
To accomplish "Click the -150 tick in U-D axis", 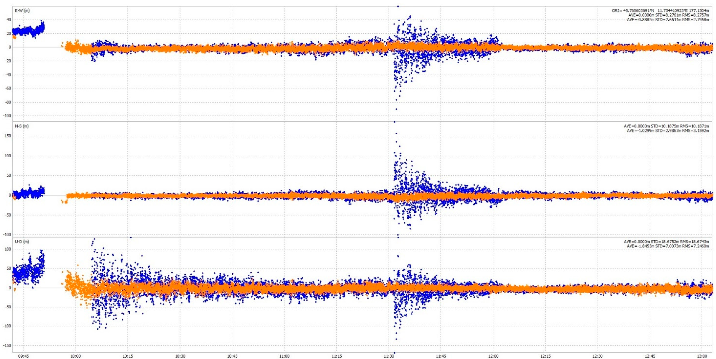I will pyautogui.click(x=7, y=345).
